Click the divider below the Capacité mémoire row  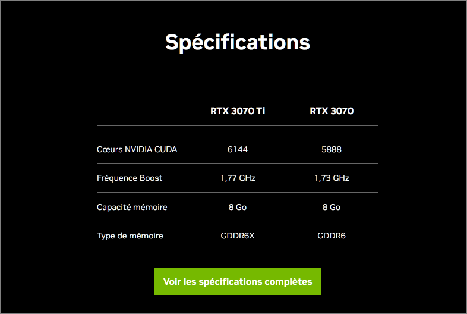pos(237,221)
